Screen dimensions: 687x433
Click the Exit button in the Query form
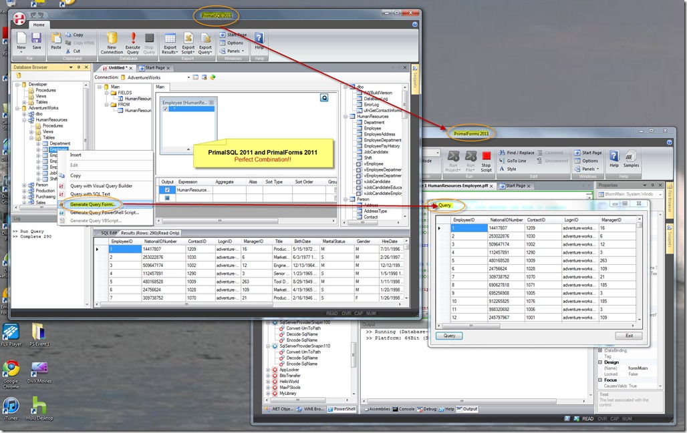click(x=629, y=336)
